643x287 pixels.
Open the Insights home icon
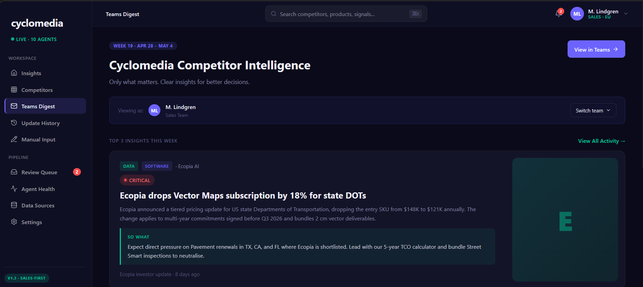pyautogui.click(x=14, y=73)
